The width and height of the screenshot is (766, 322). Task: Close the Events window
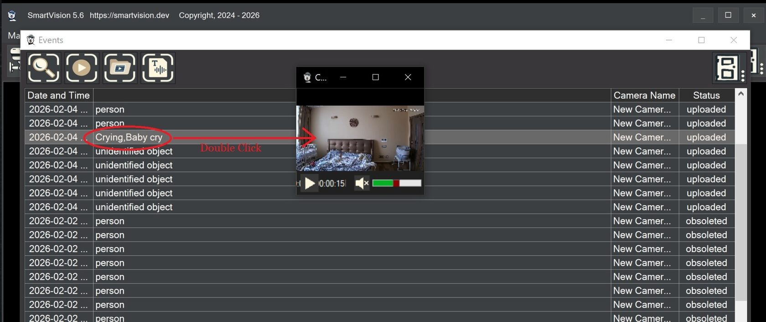tap(734, 40)
